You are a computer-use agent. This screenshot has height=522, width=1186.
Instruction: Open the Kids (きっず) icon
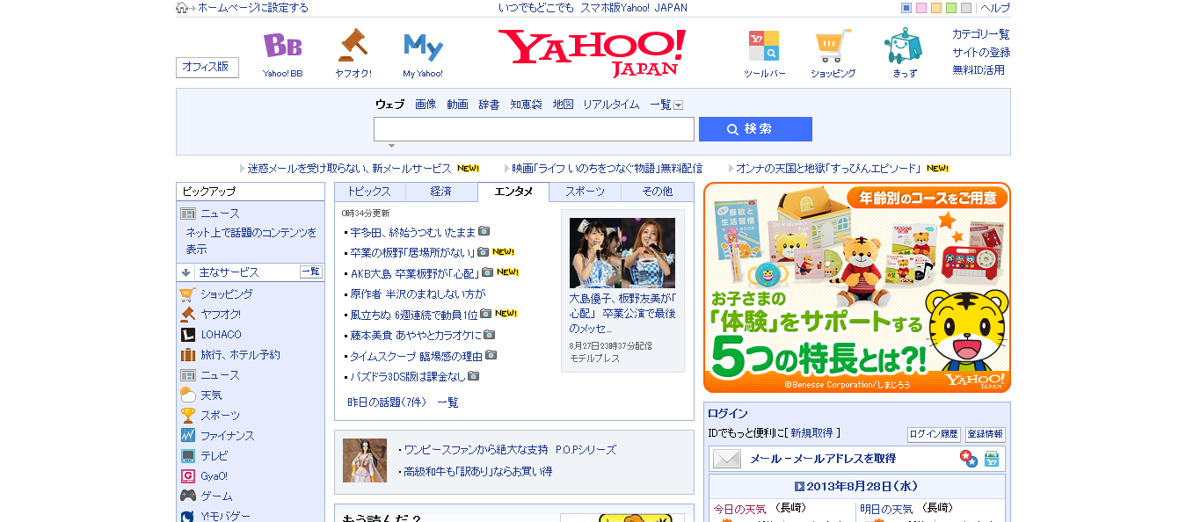click(903, 46)
